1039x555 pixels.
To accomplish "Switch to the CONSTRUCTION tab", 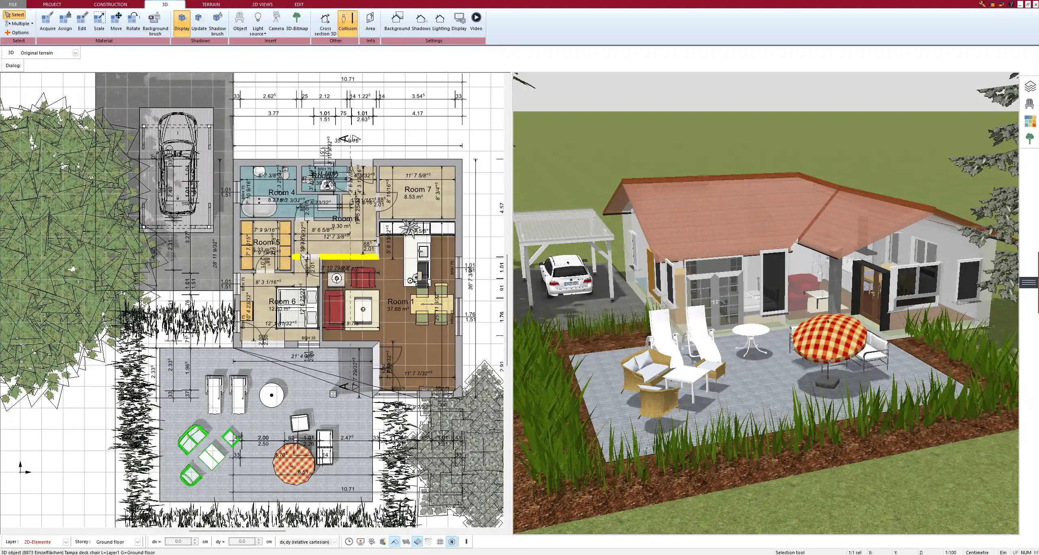I will [x=111, y=4].
